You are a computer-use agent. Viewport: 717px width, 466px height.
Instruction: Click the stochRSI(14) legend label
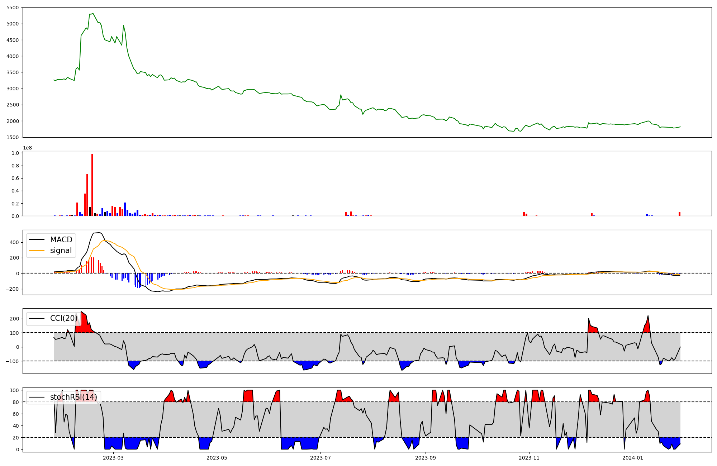(73, 397)
